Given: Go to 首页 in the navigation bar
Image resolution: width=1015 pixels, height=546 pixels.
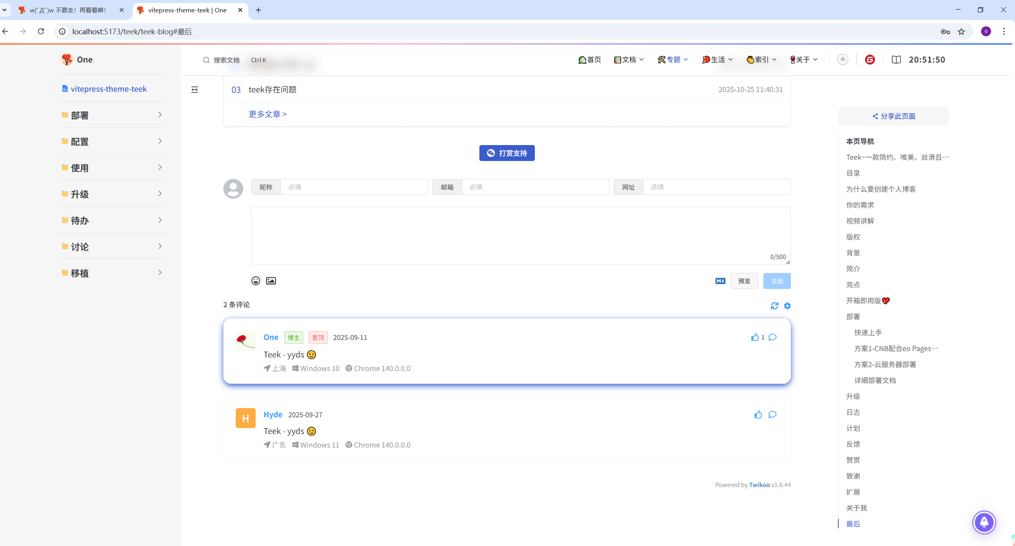Looking at the screenshot, I should 590,60.
